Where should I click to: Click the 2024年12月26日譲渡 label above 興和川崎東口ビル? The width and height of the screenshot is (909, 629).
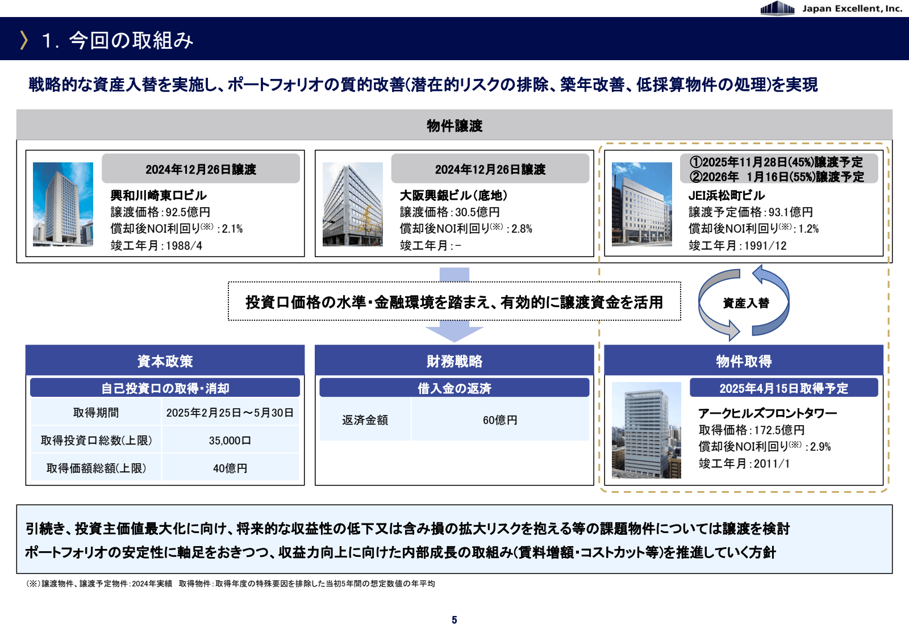click(201, 169)
